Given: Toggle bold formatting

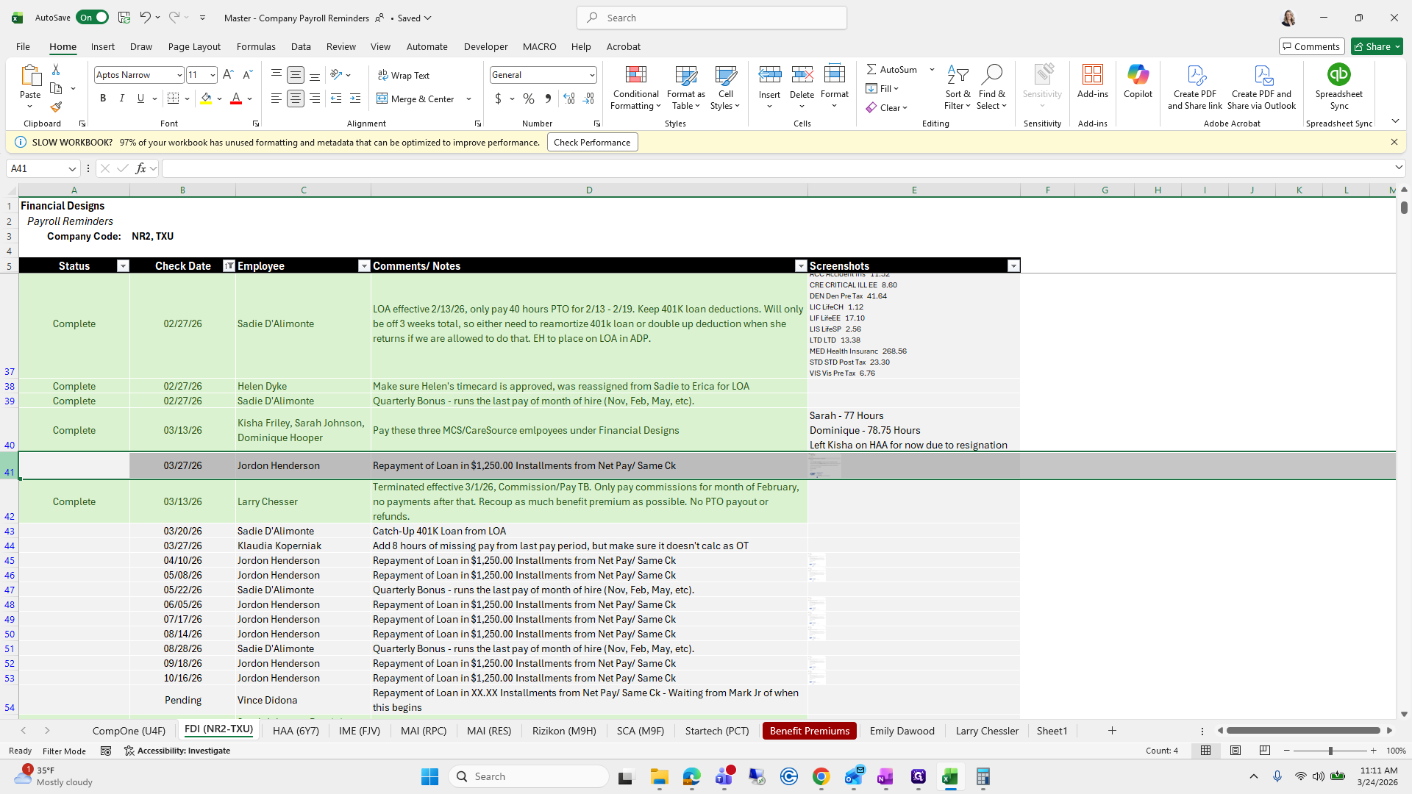Looking at the screenshot, I should (103, 99).
